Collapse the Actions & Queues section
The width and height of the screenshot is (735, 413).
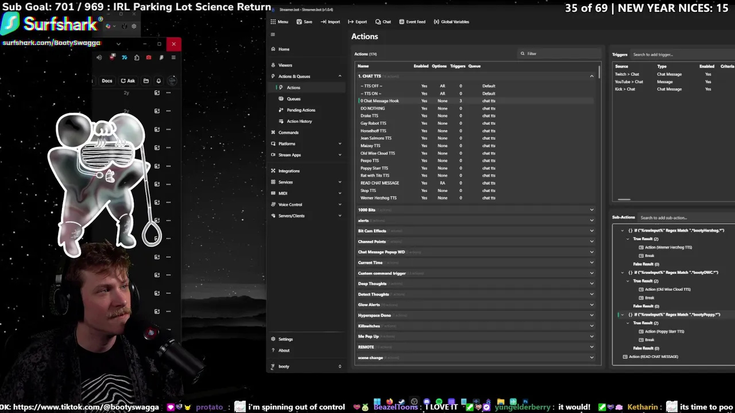click(x=339, y=76)
